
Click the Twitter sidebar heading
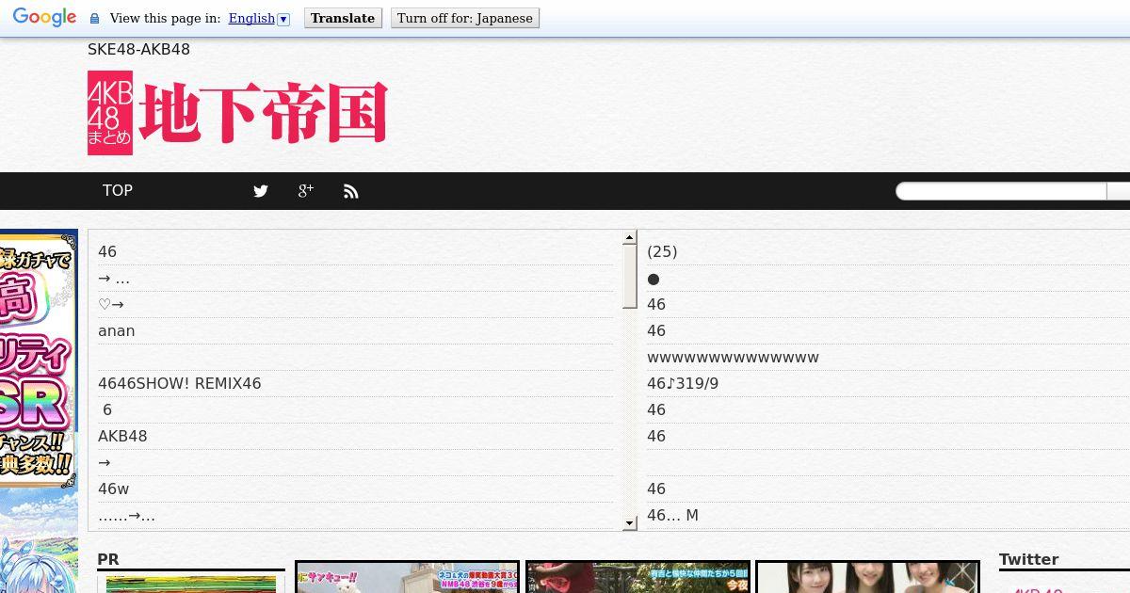pos(1028,559)
